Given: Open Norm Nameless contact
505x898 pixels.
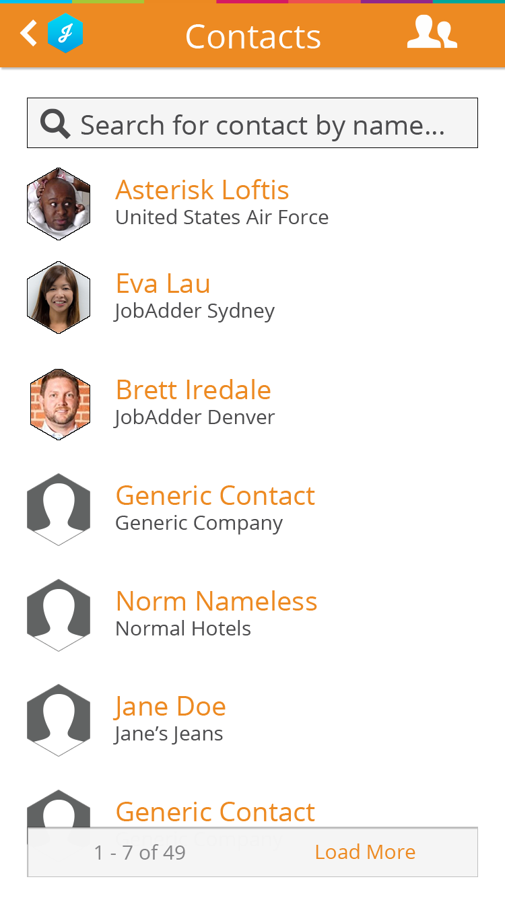Looking at the screenshot, I should pos(216,601).
